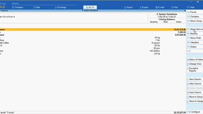203x114 pixels.
Task: Click the Value column header
Action: [179, 22]
